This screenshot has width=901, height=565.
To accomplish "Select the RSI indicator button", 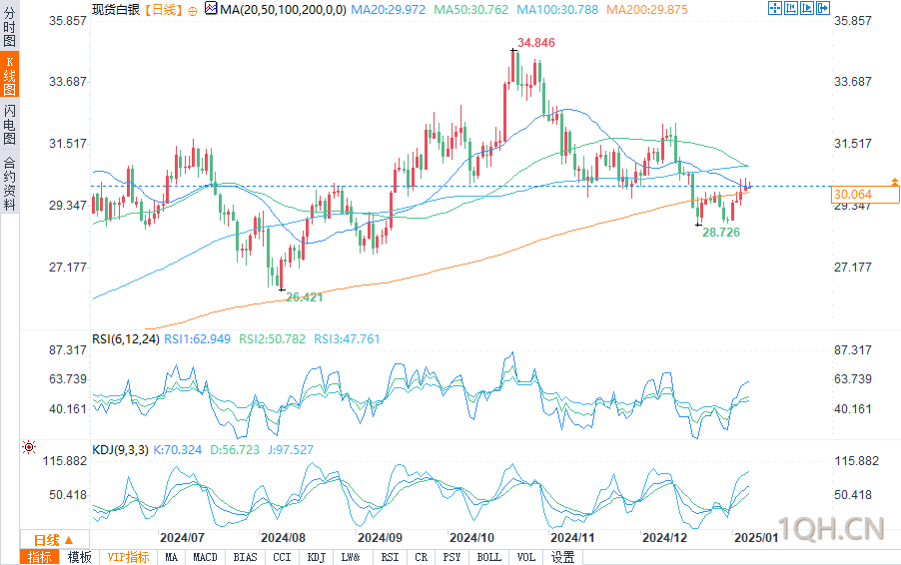I will tap(390, 557).
